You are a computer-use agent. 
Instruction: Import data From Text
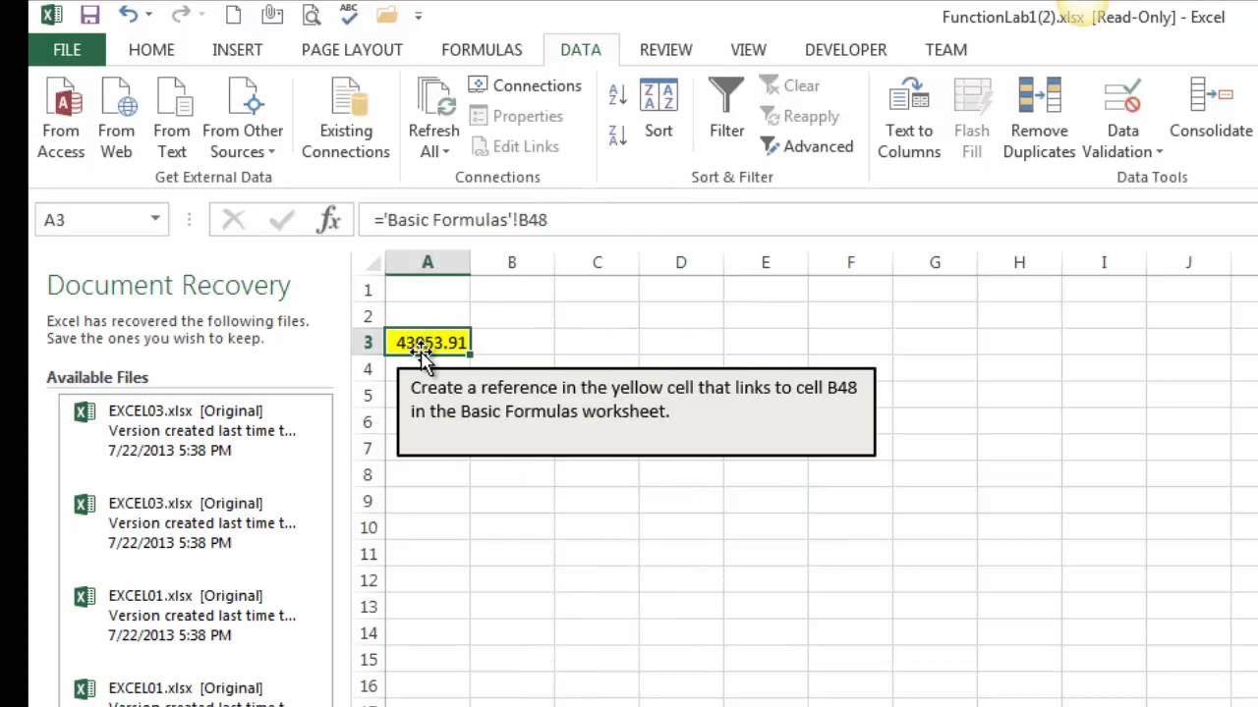172,118
